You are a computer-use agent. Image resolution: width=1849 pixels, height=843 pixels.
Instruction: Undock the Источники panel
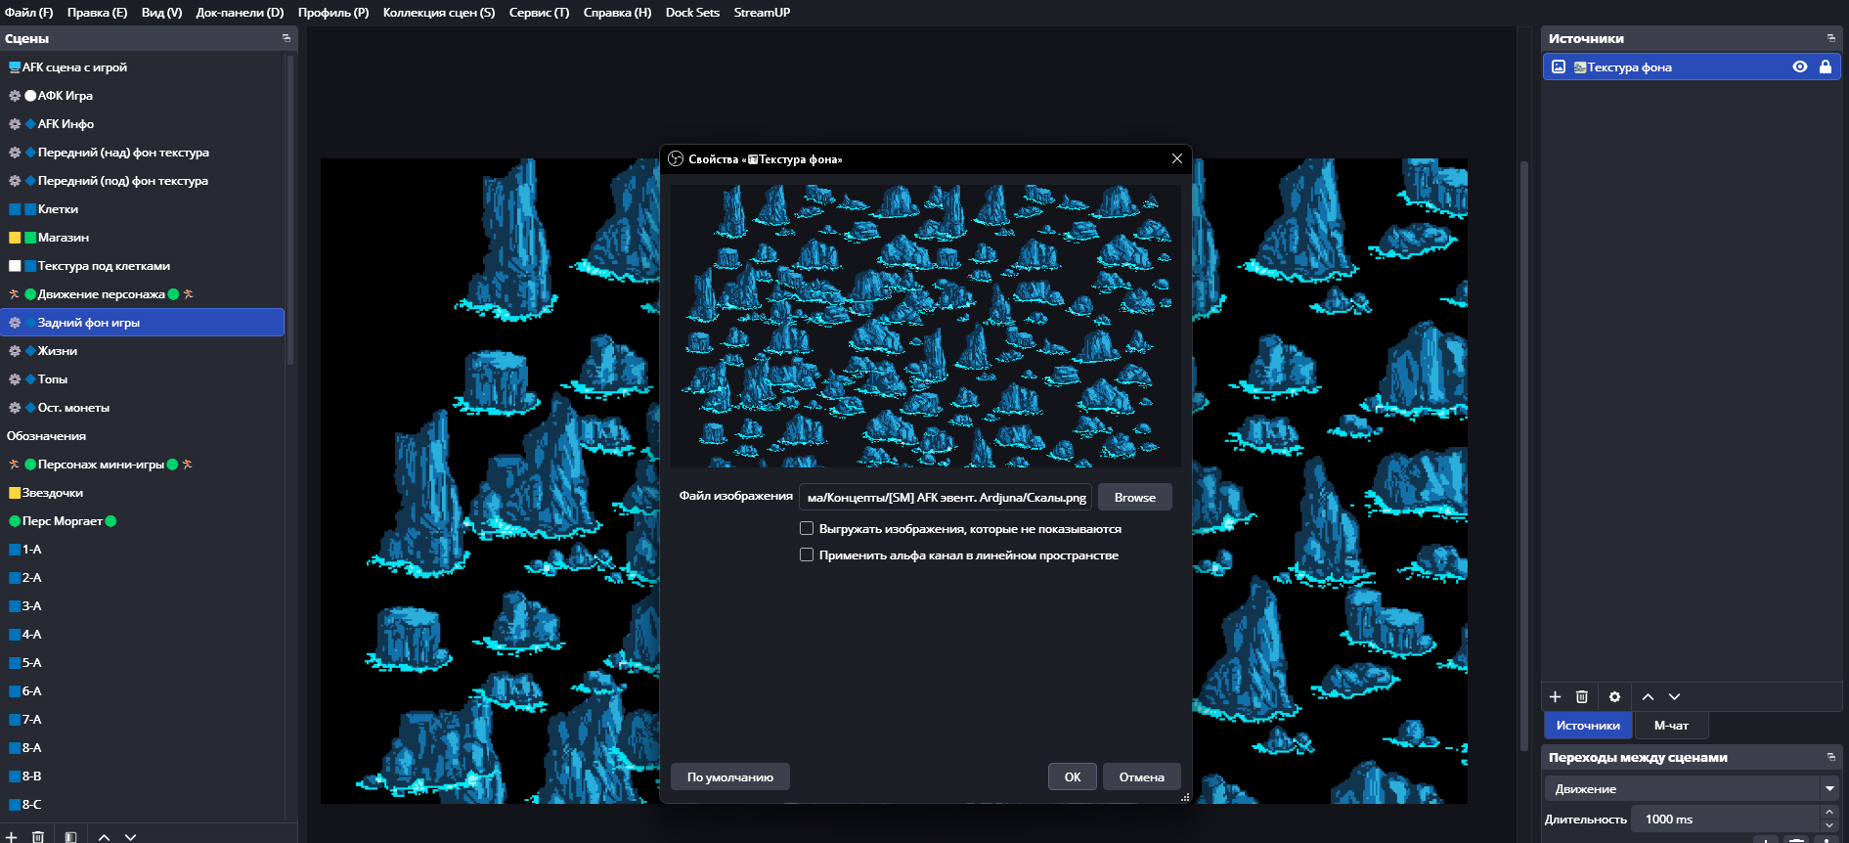tap(1830, 38)
